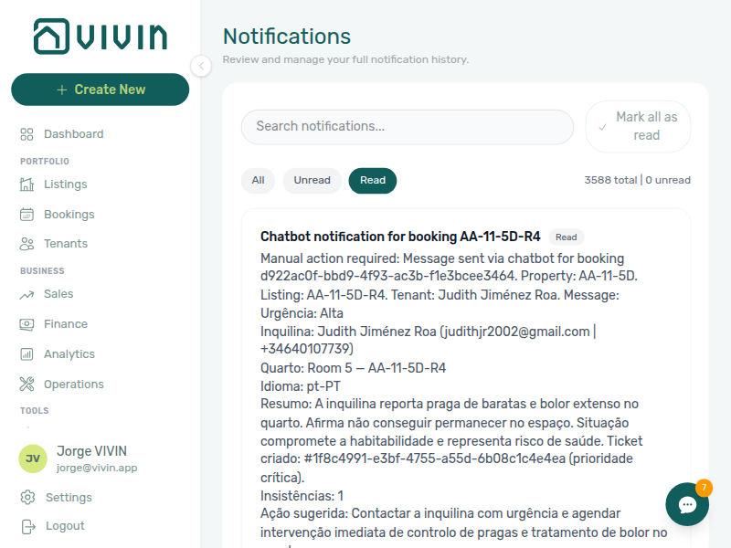Click the Finance banknote icon
The image size is (731, 548).
tap(26, 324)
